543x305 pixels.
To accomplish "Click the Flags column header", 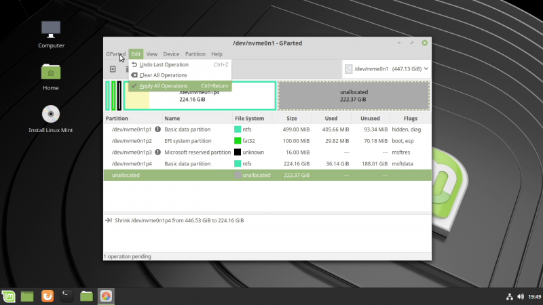I will coord(411,118).
